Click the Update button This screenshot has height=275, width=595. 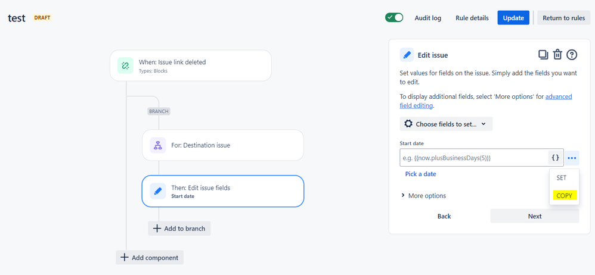(x=513, y=18)
